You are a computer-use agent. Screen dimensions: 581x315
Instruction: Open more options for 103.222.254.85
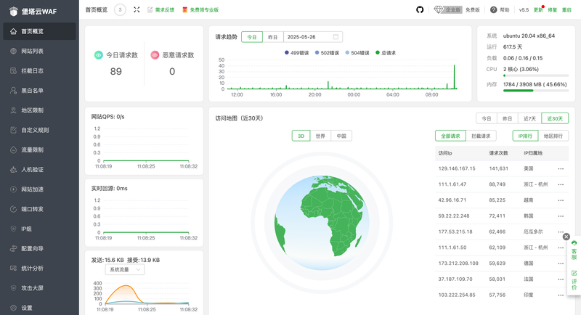pos(561,295)
